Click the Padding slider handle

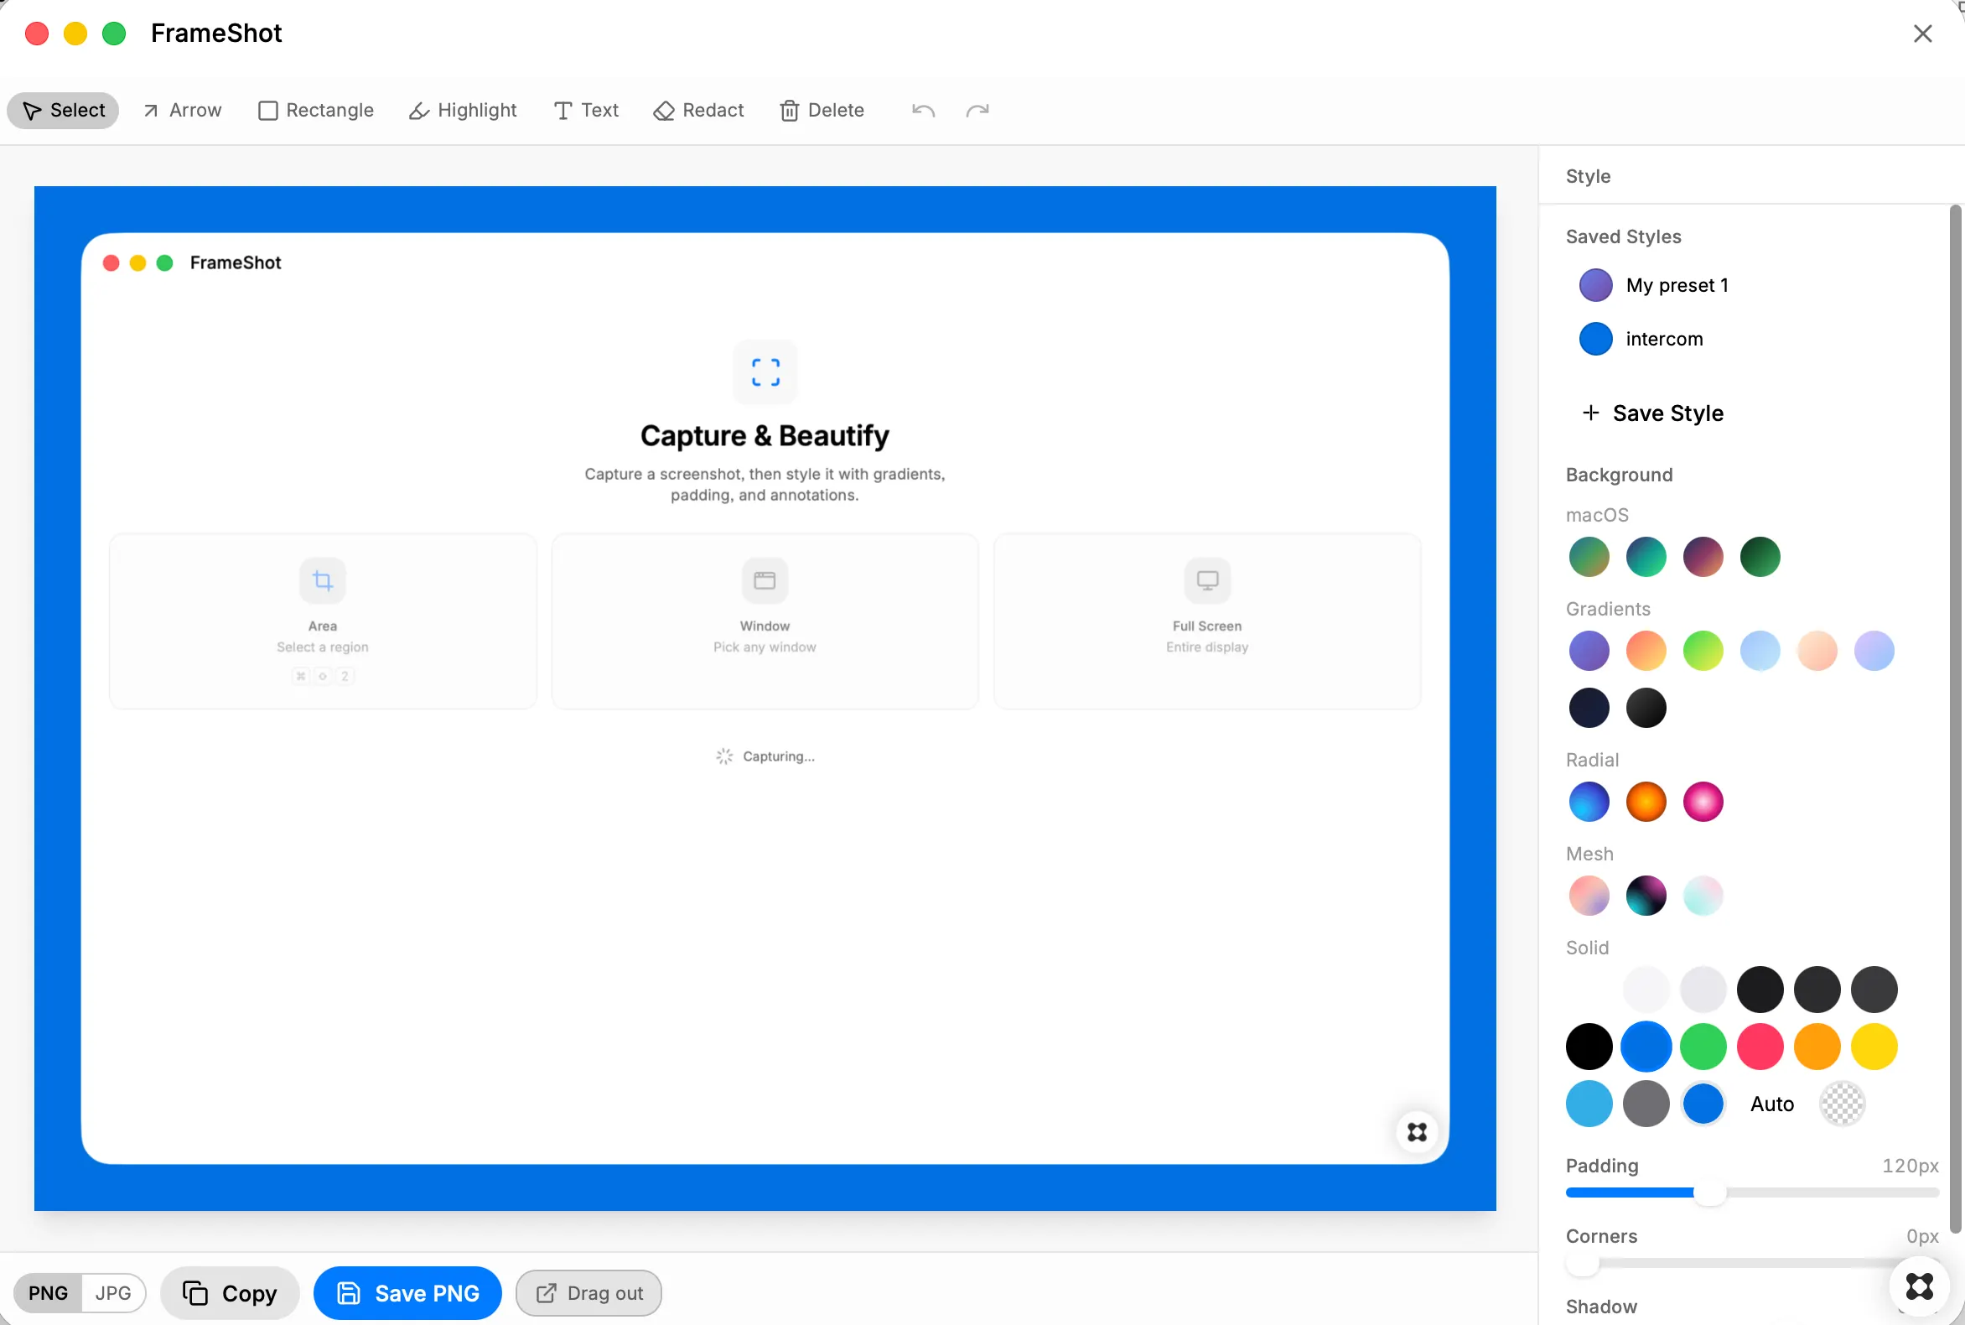tap(1710, 1193)
